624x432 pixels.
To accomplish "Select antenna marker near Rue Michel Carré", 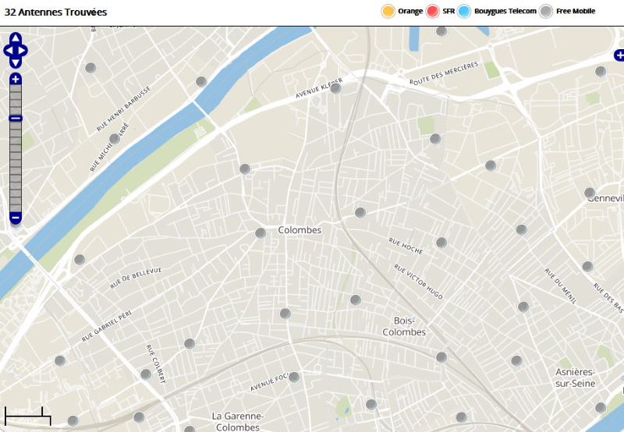I will [x=115, y=139].
